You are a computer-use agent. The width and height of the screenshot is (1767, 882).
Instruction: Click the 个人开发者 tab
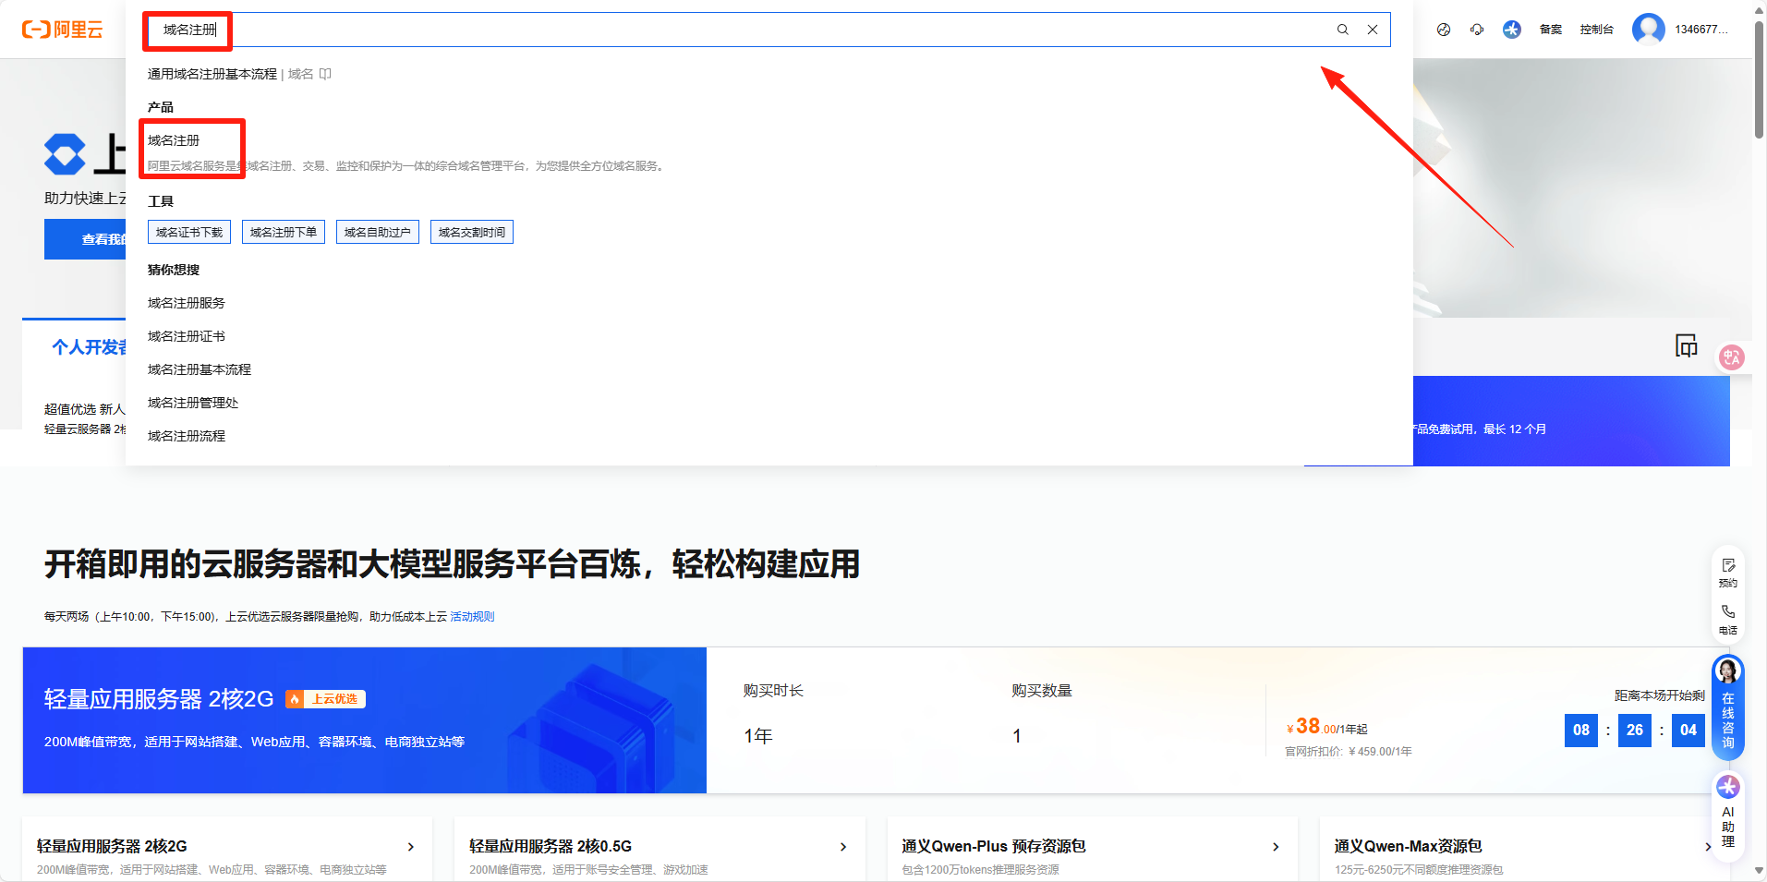(90, 347)
